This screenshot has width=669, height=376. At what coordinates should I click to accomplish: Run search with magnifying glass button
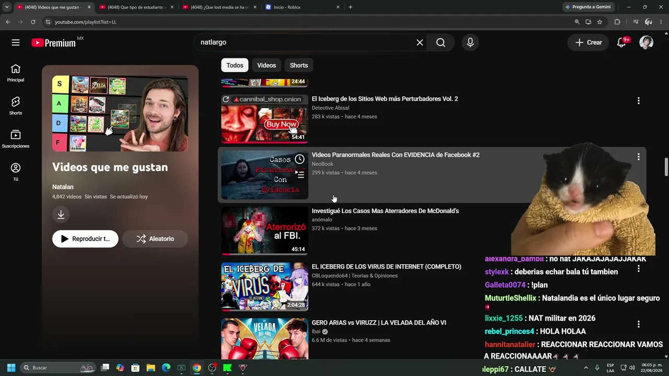click(441, 43)
